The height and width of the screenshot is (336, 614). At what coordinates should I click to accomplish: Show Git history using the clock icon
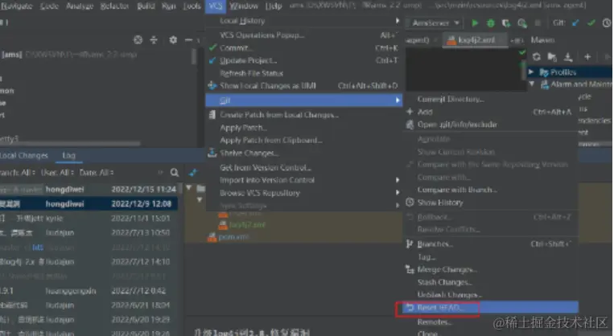pos(607,23)
